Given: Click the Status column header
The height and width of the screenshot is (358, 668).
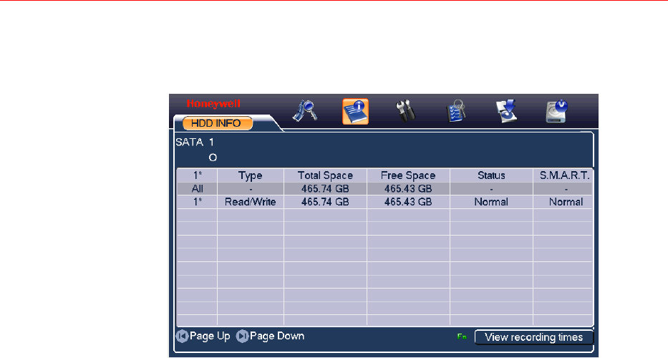Looking at the screenshot, I should click(491, 175).
